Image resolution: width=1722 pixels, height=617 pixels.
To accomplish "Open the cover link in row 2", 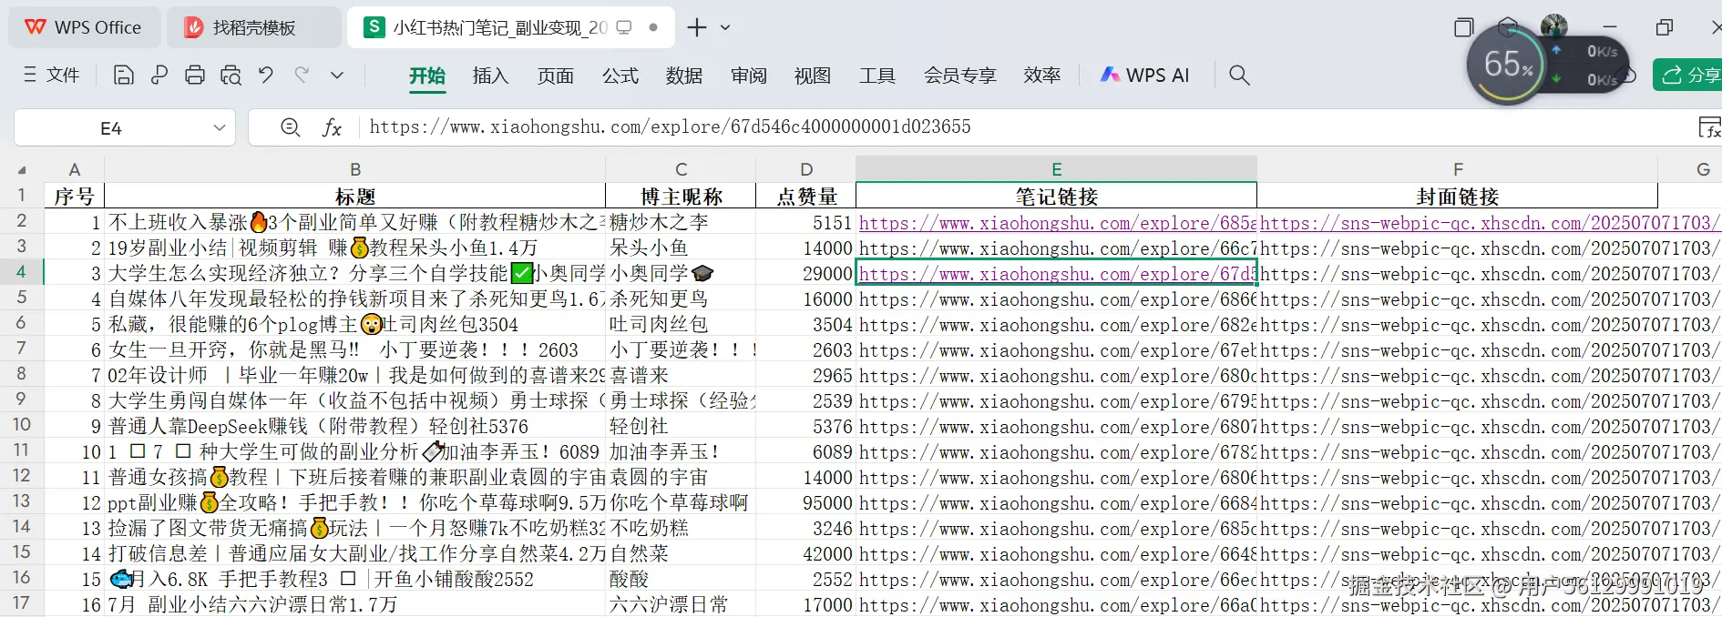I will (x=1489, y=222).
